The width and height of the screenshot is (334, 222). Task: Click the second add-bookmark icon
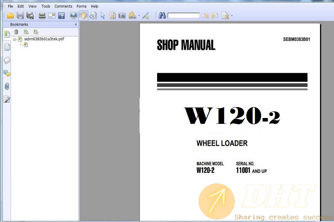click(x=35, y=32)
